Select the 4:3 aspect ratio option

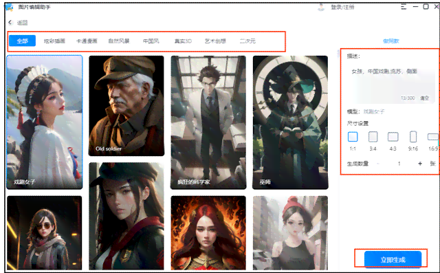(393, 137)
